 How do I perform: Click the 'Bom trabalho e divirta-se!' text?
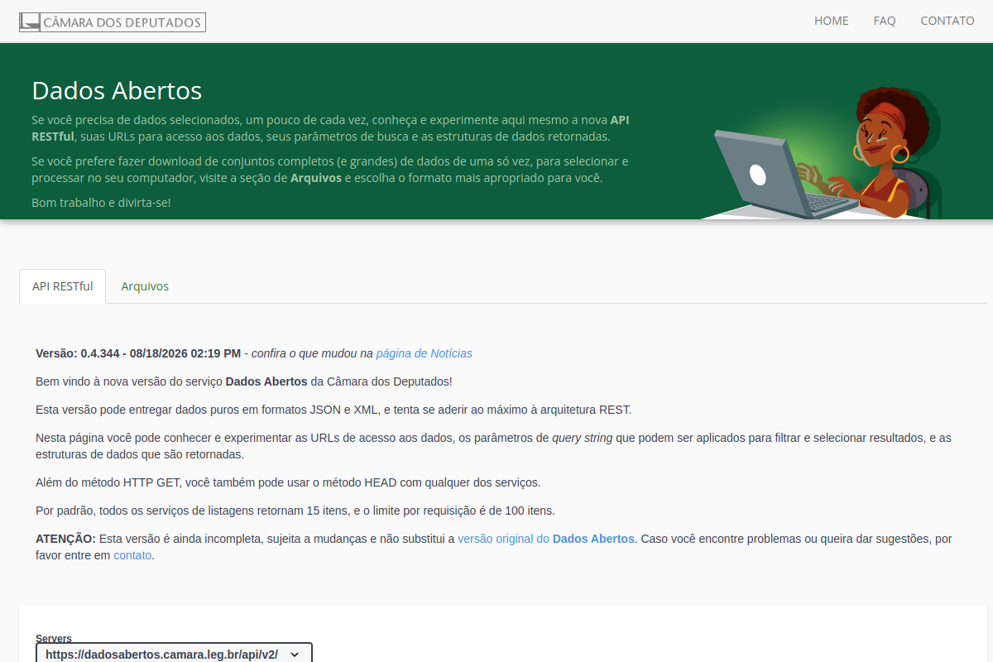[101, 202]
